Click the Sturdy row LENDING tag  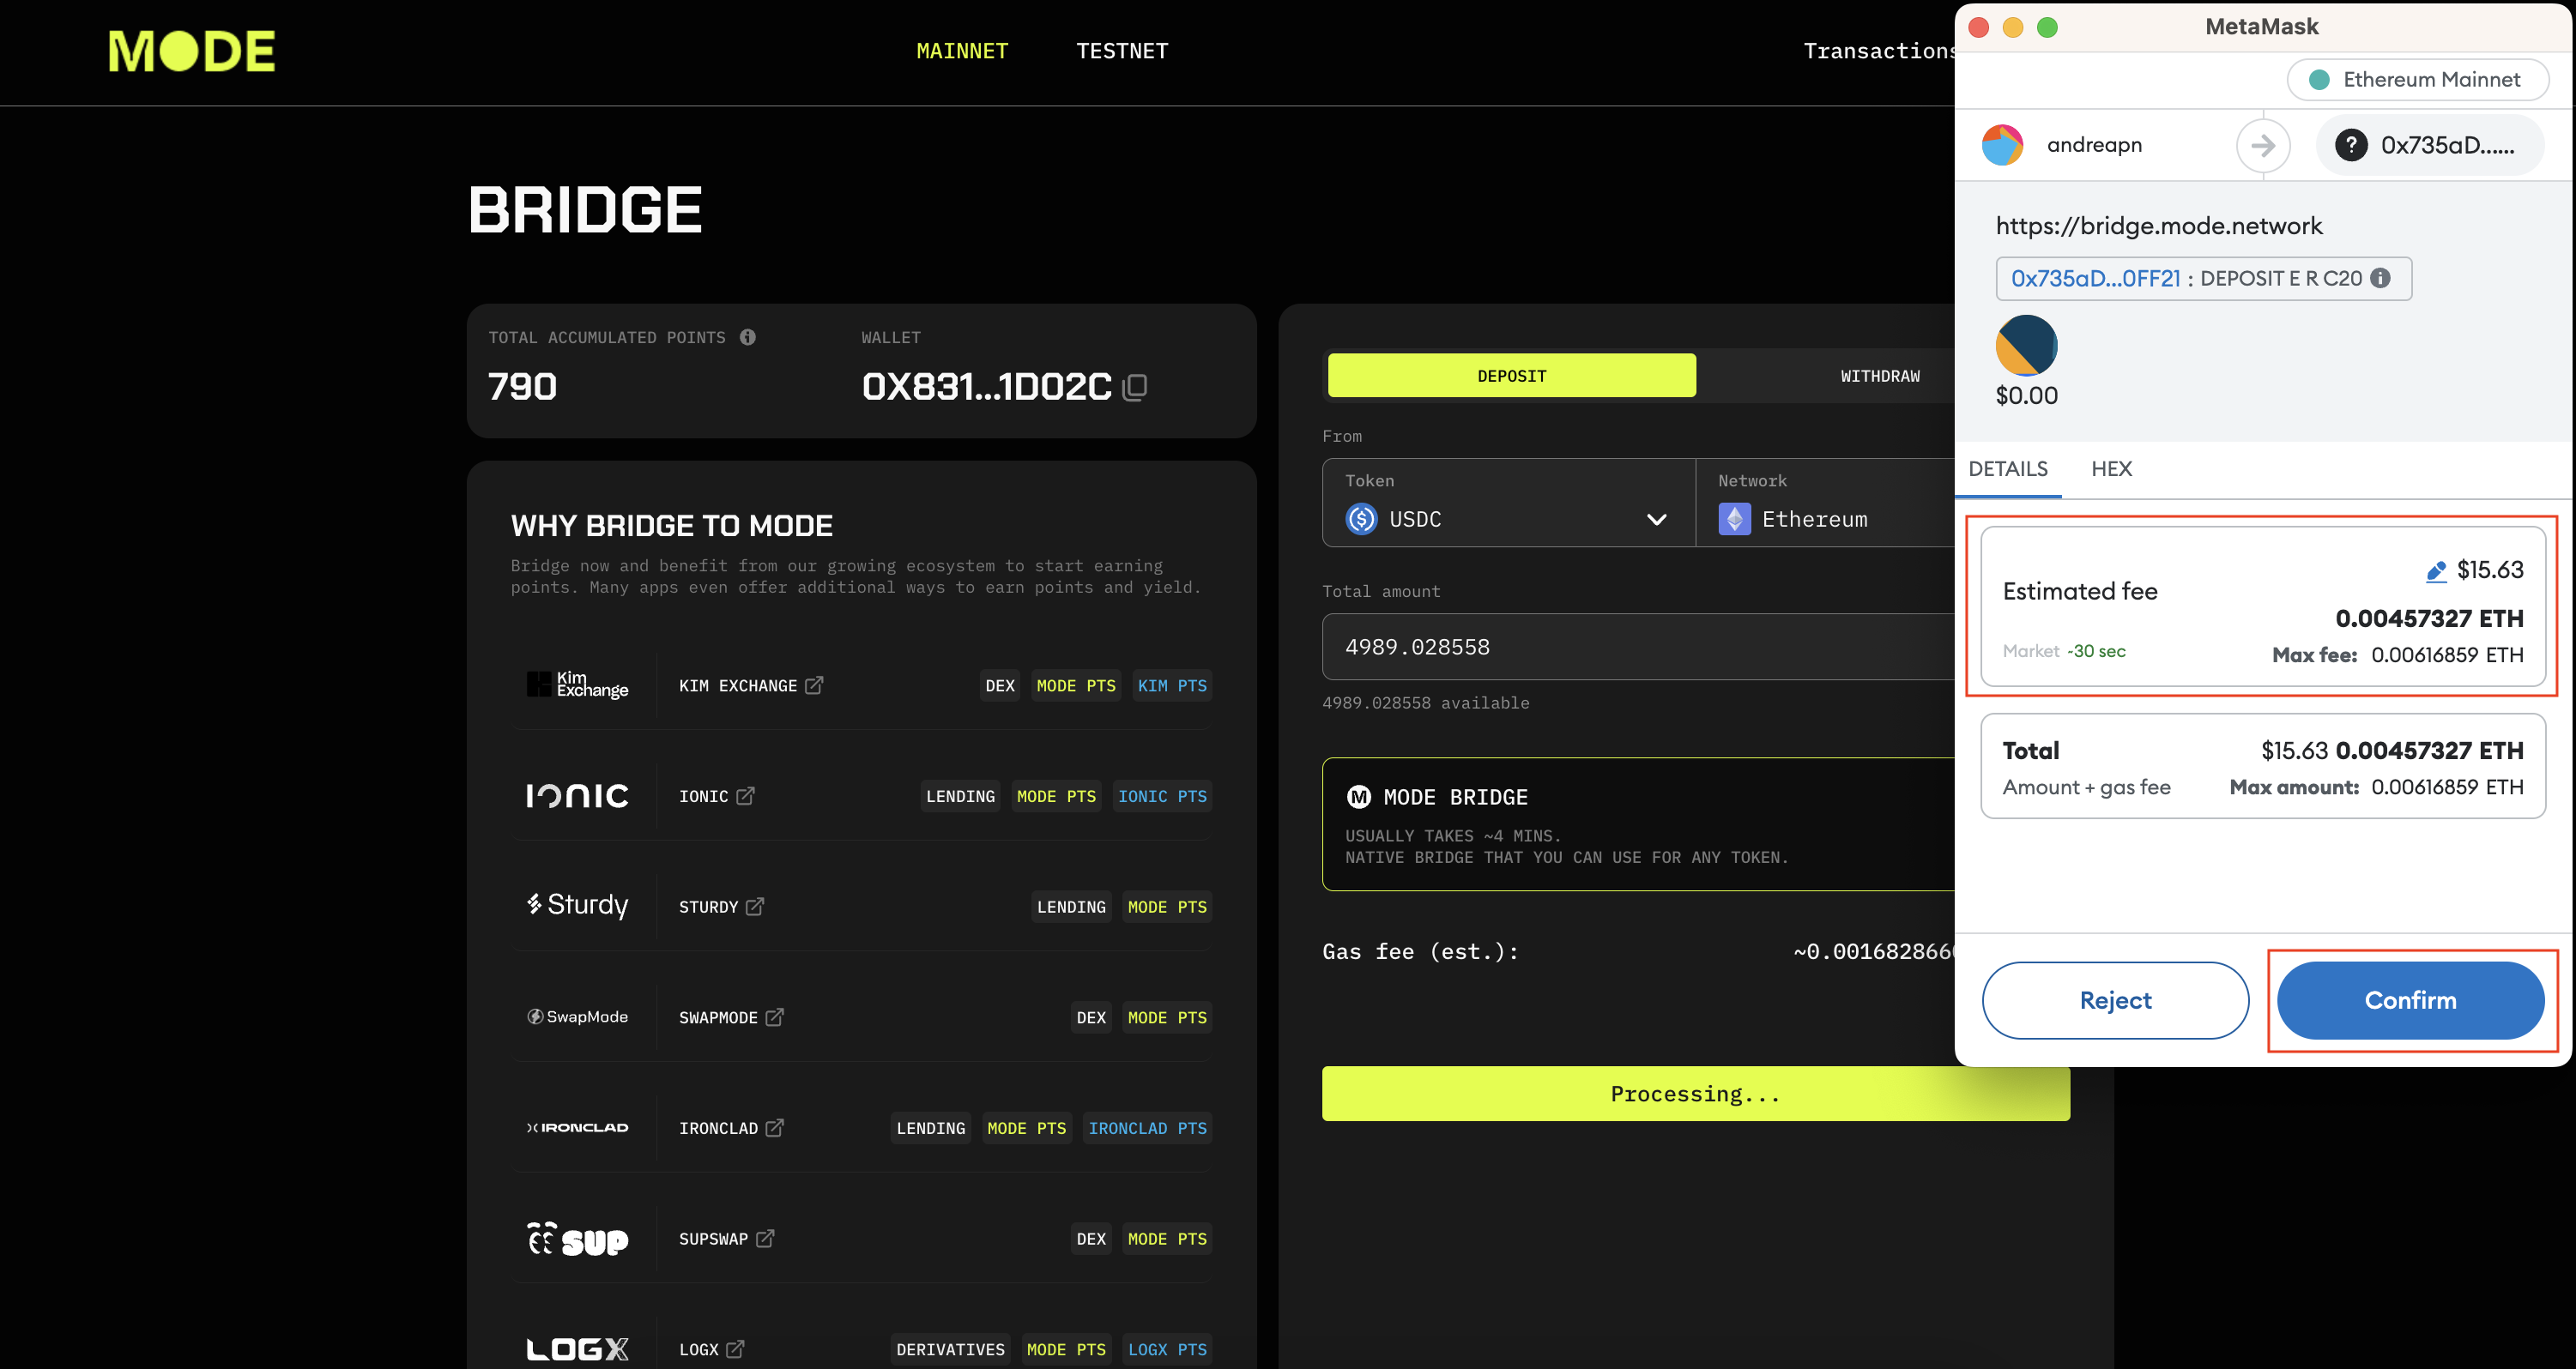[1071, 908]
